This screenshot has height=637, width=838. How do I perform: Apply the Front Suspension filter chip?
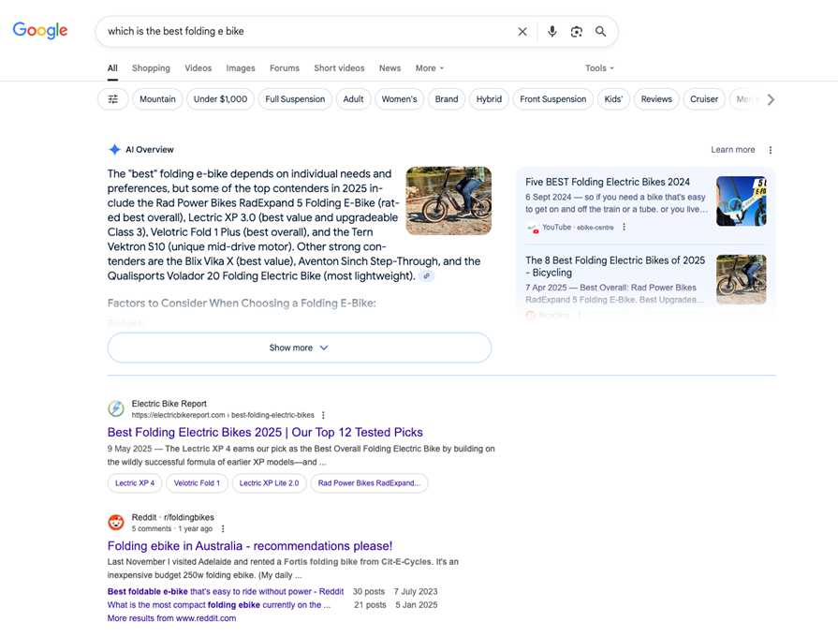(553, 99)
